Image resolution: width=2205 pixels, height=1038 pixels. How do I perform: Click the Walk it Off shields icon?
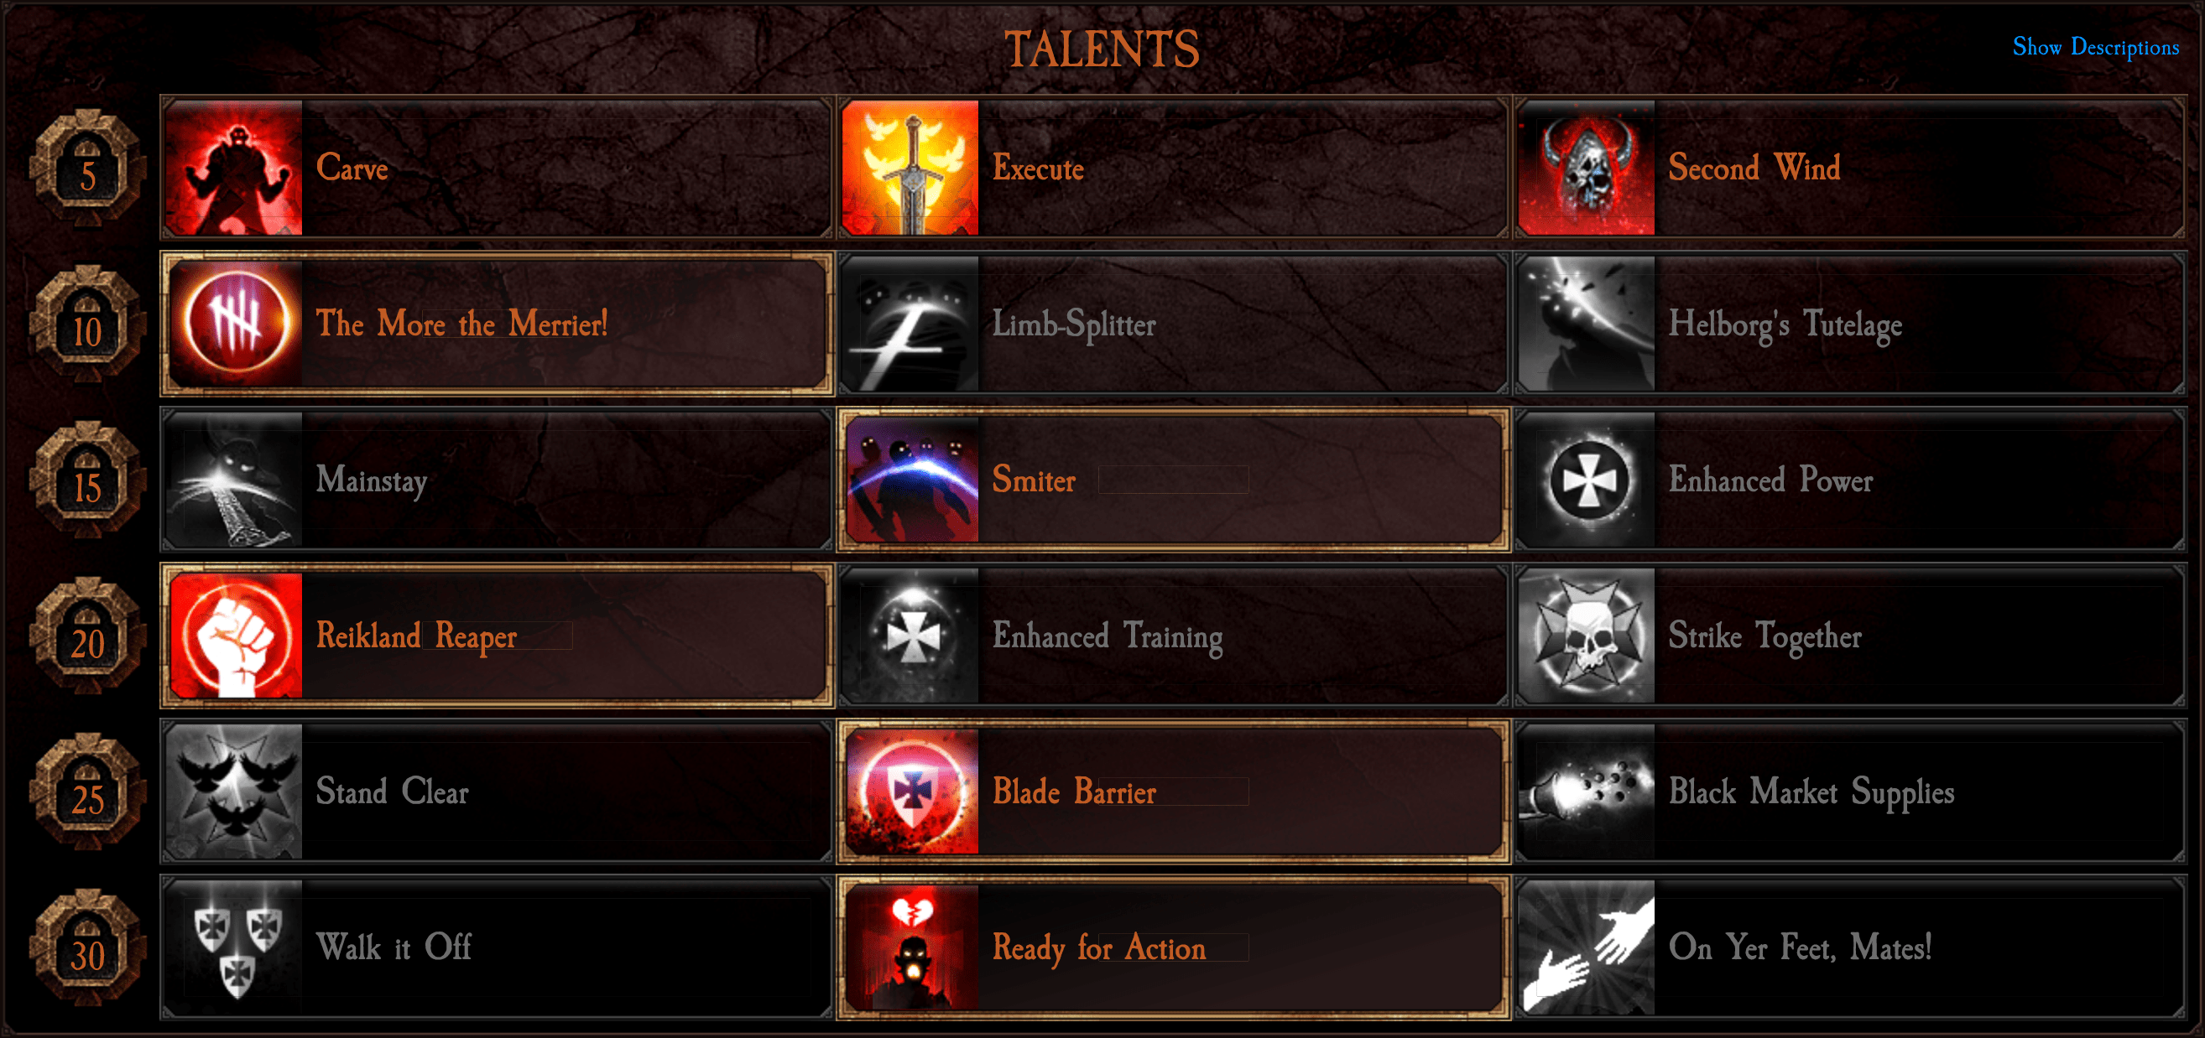pyautogui.click(x=234, y=947)
